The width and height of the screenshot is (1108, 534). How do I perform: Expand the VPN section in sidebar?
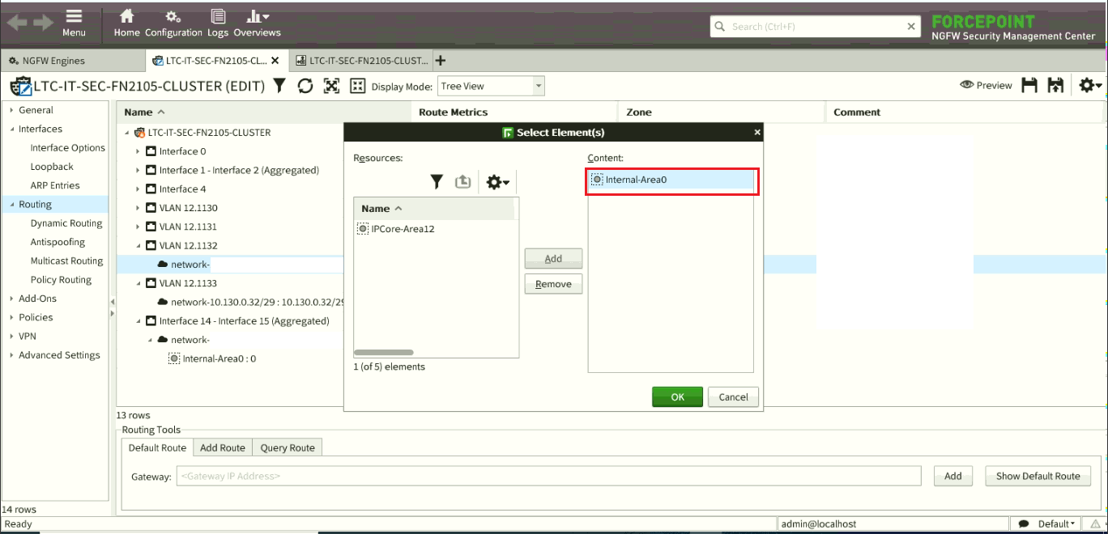point(11,337)
